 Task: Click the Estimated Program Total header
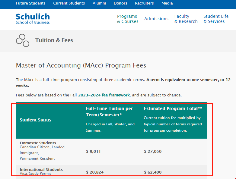point(173,108)
